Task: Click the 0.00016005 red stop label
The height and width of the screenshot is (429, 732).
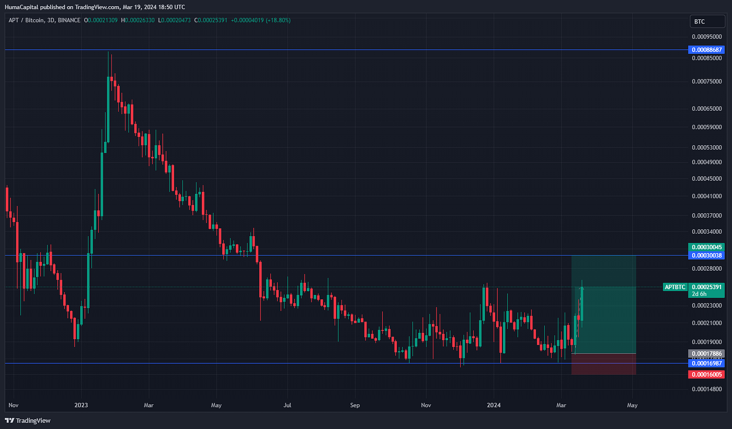Action: 707,375
